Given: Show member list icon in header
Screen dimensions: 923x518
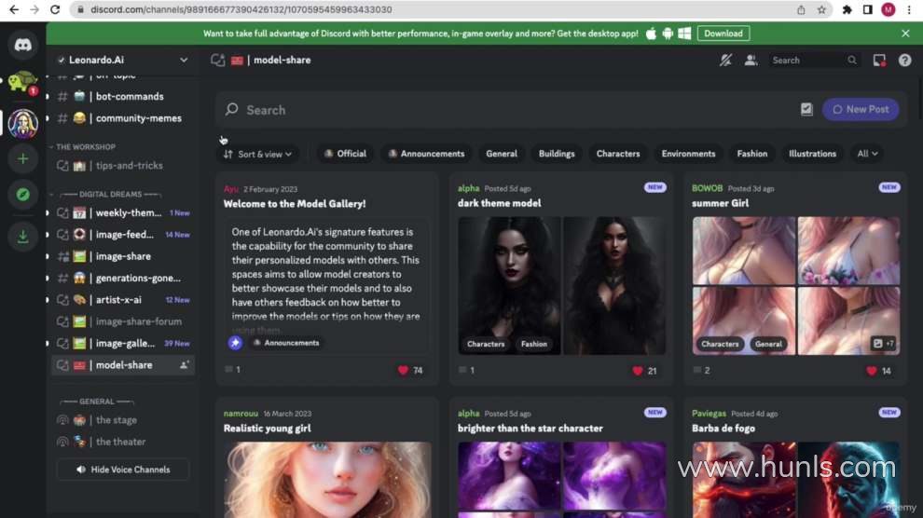Looking at the screenshot, I should (751, 60).
